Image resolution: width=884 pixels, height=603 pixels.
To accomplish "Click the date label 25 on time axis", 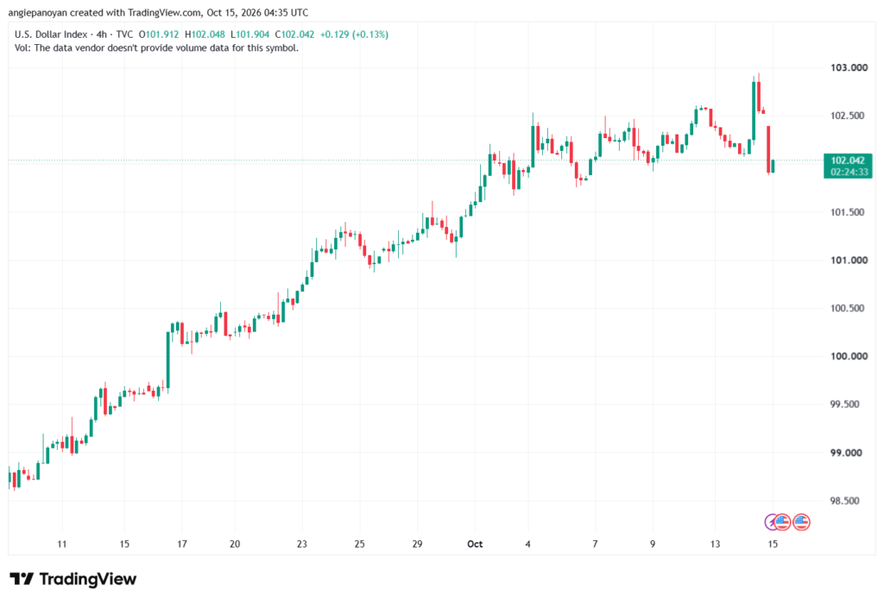I will pyautogui.click(x=360, y=543).
